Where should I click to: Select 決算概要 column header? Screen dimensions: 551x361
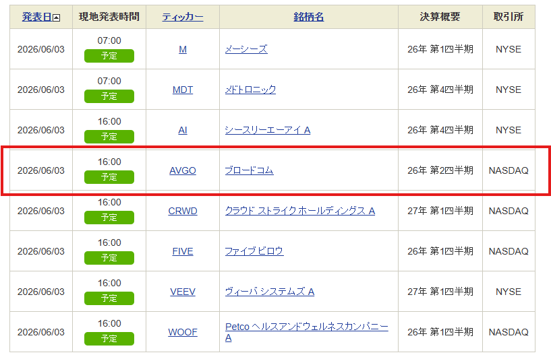(x=440, y=16)
